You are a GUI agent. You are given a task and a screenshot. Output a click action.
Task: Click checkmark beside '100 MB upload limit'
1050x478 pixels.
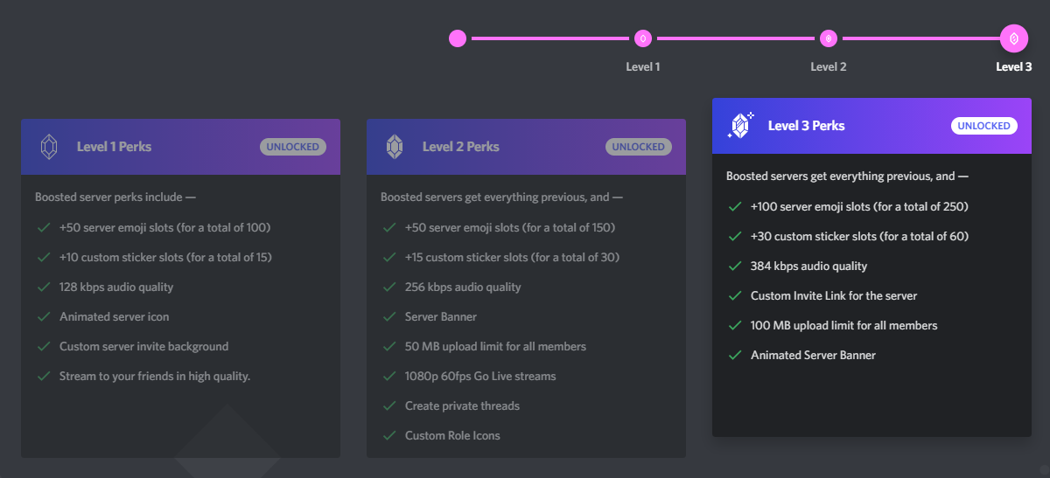point(734,325)
